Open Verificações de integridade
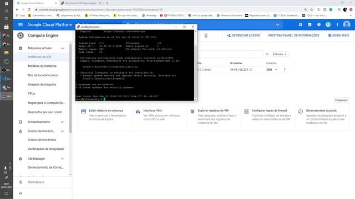This screenshot has height=199, width=355. 46,149
